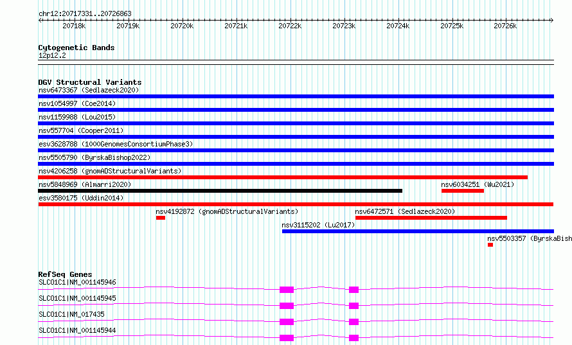Click the 20724k ruler tick label

tap(398, 26)
